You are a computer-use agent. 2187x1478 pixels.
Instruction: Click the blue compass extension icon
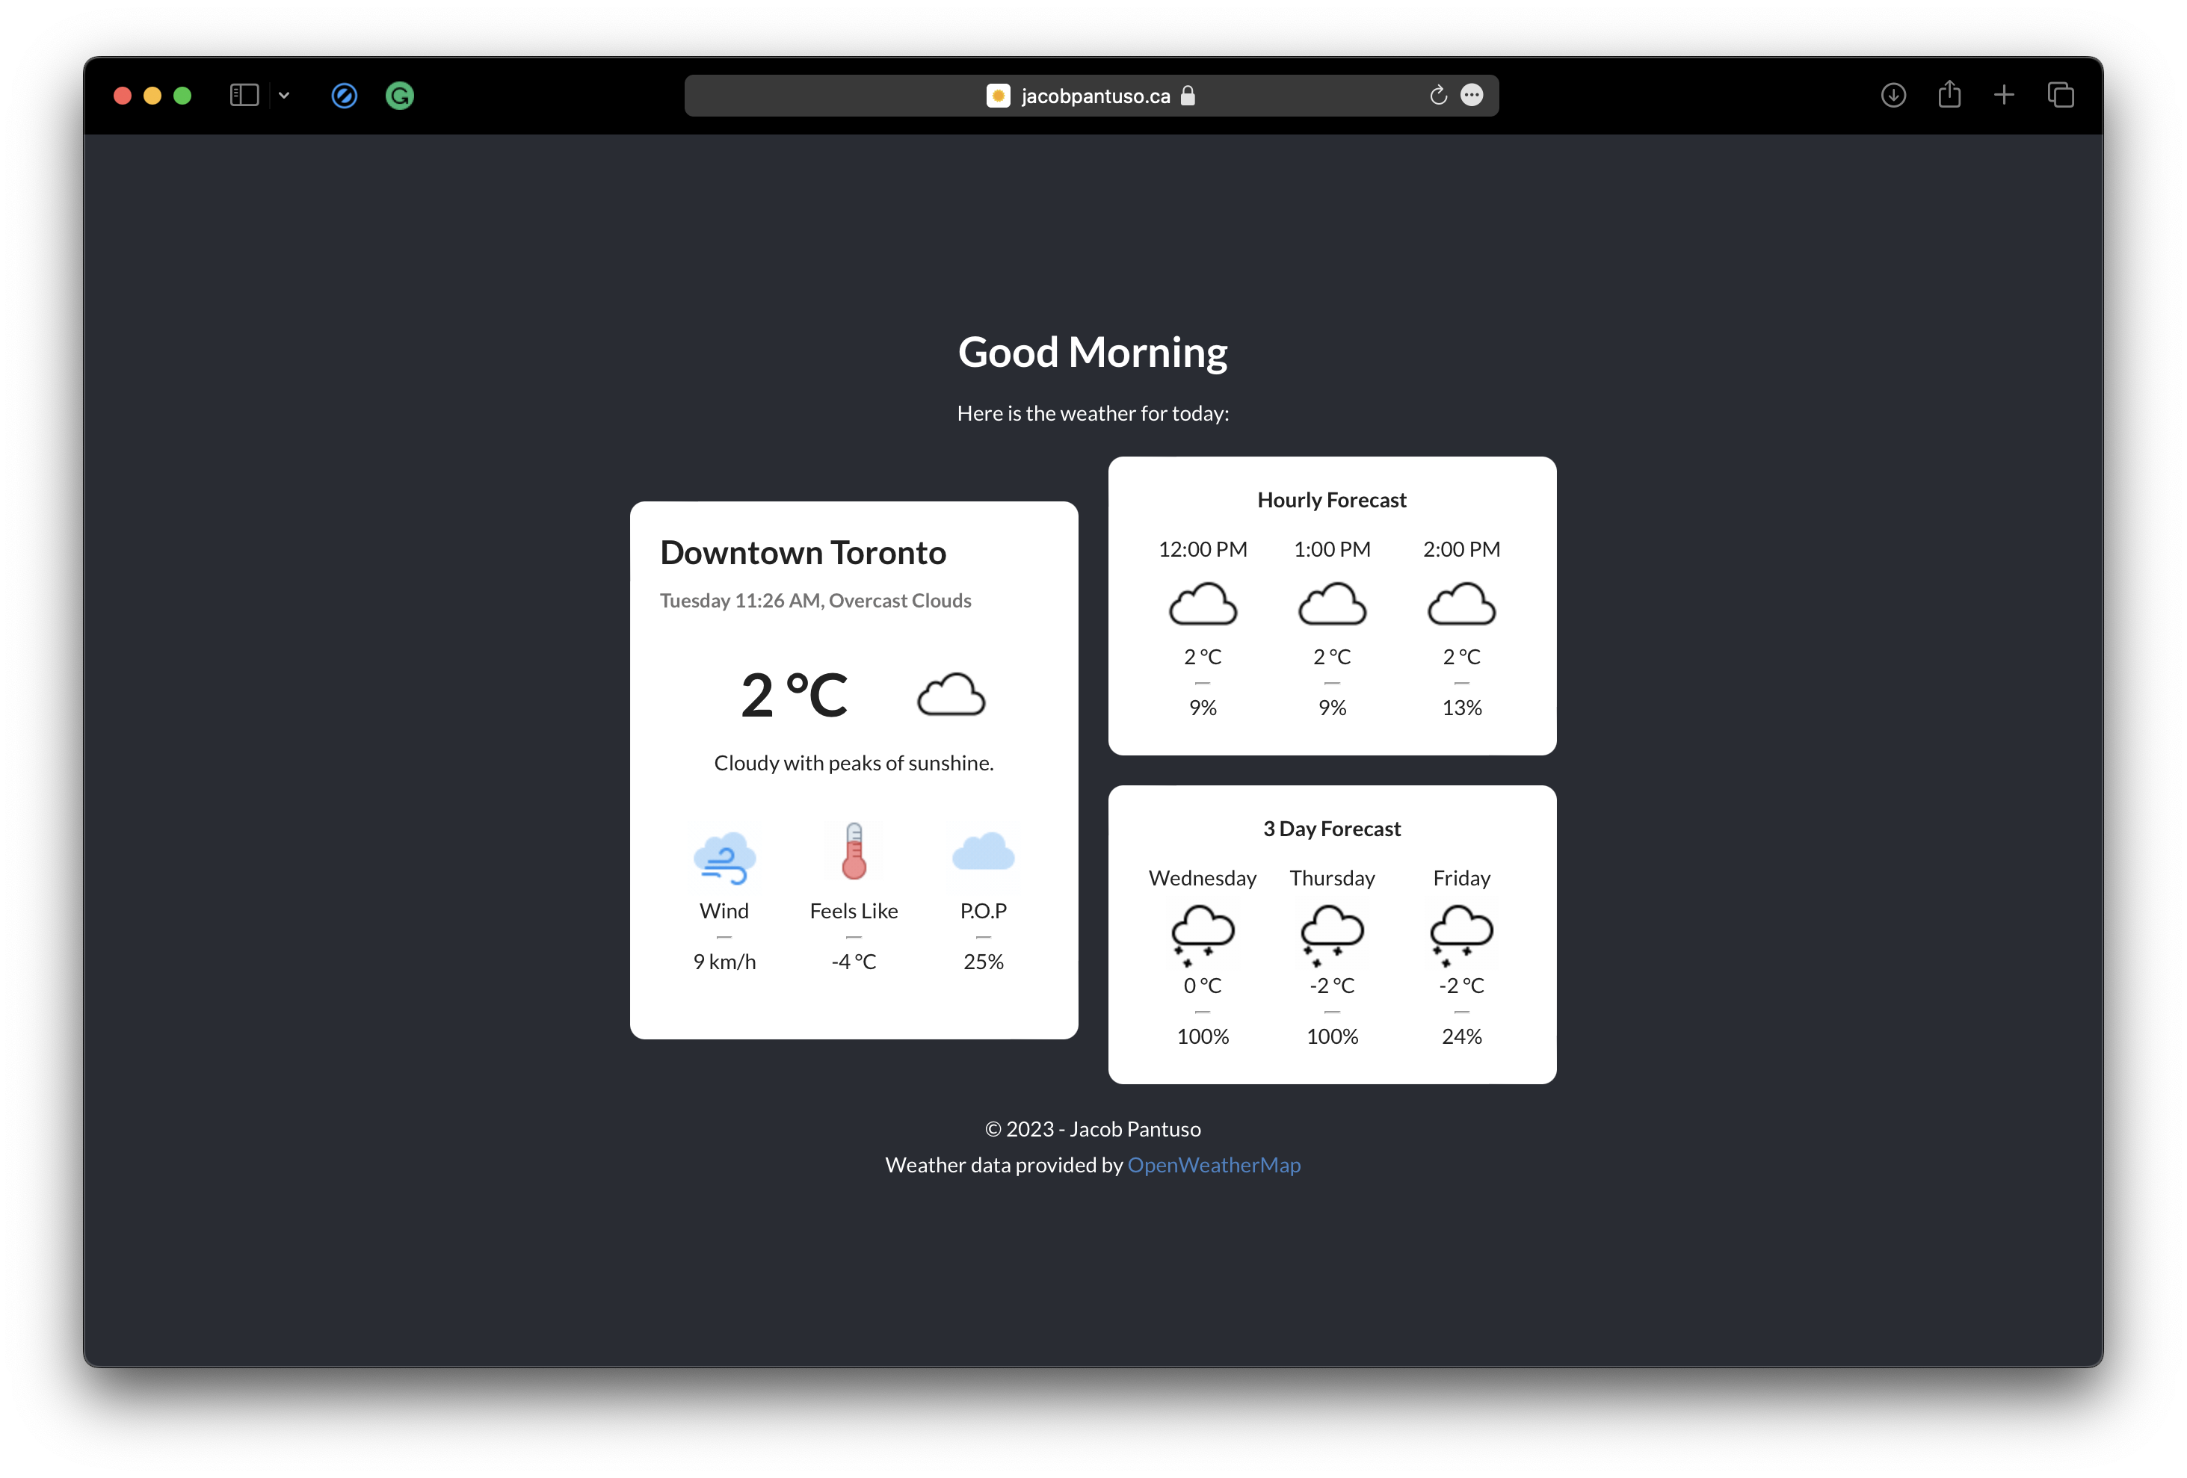345,96
